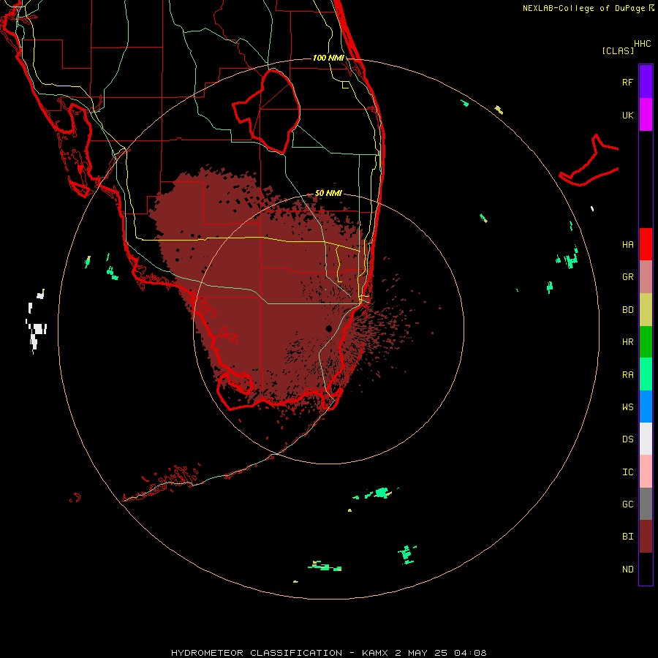Click the Bahamas island outline in the east

click(589, 162)
